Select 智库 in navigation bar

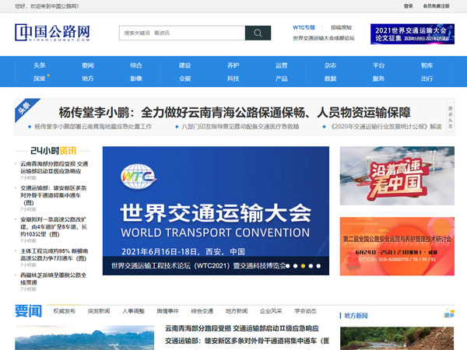[427, 65]
